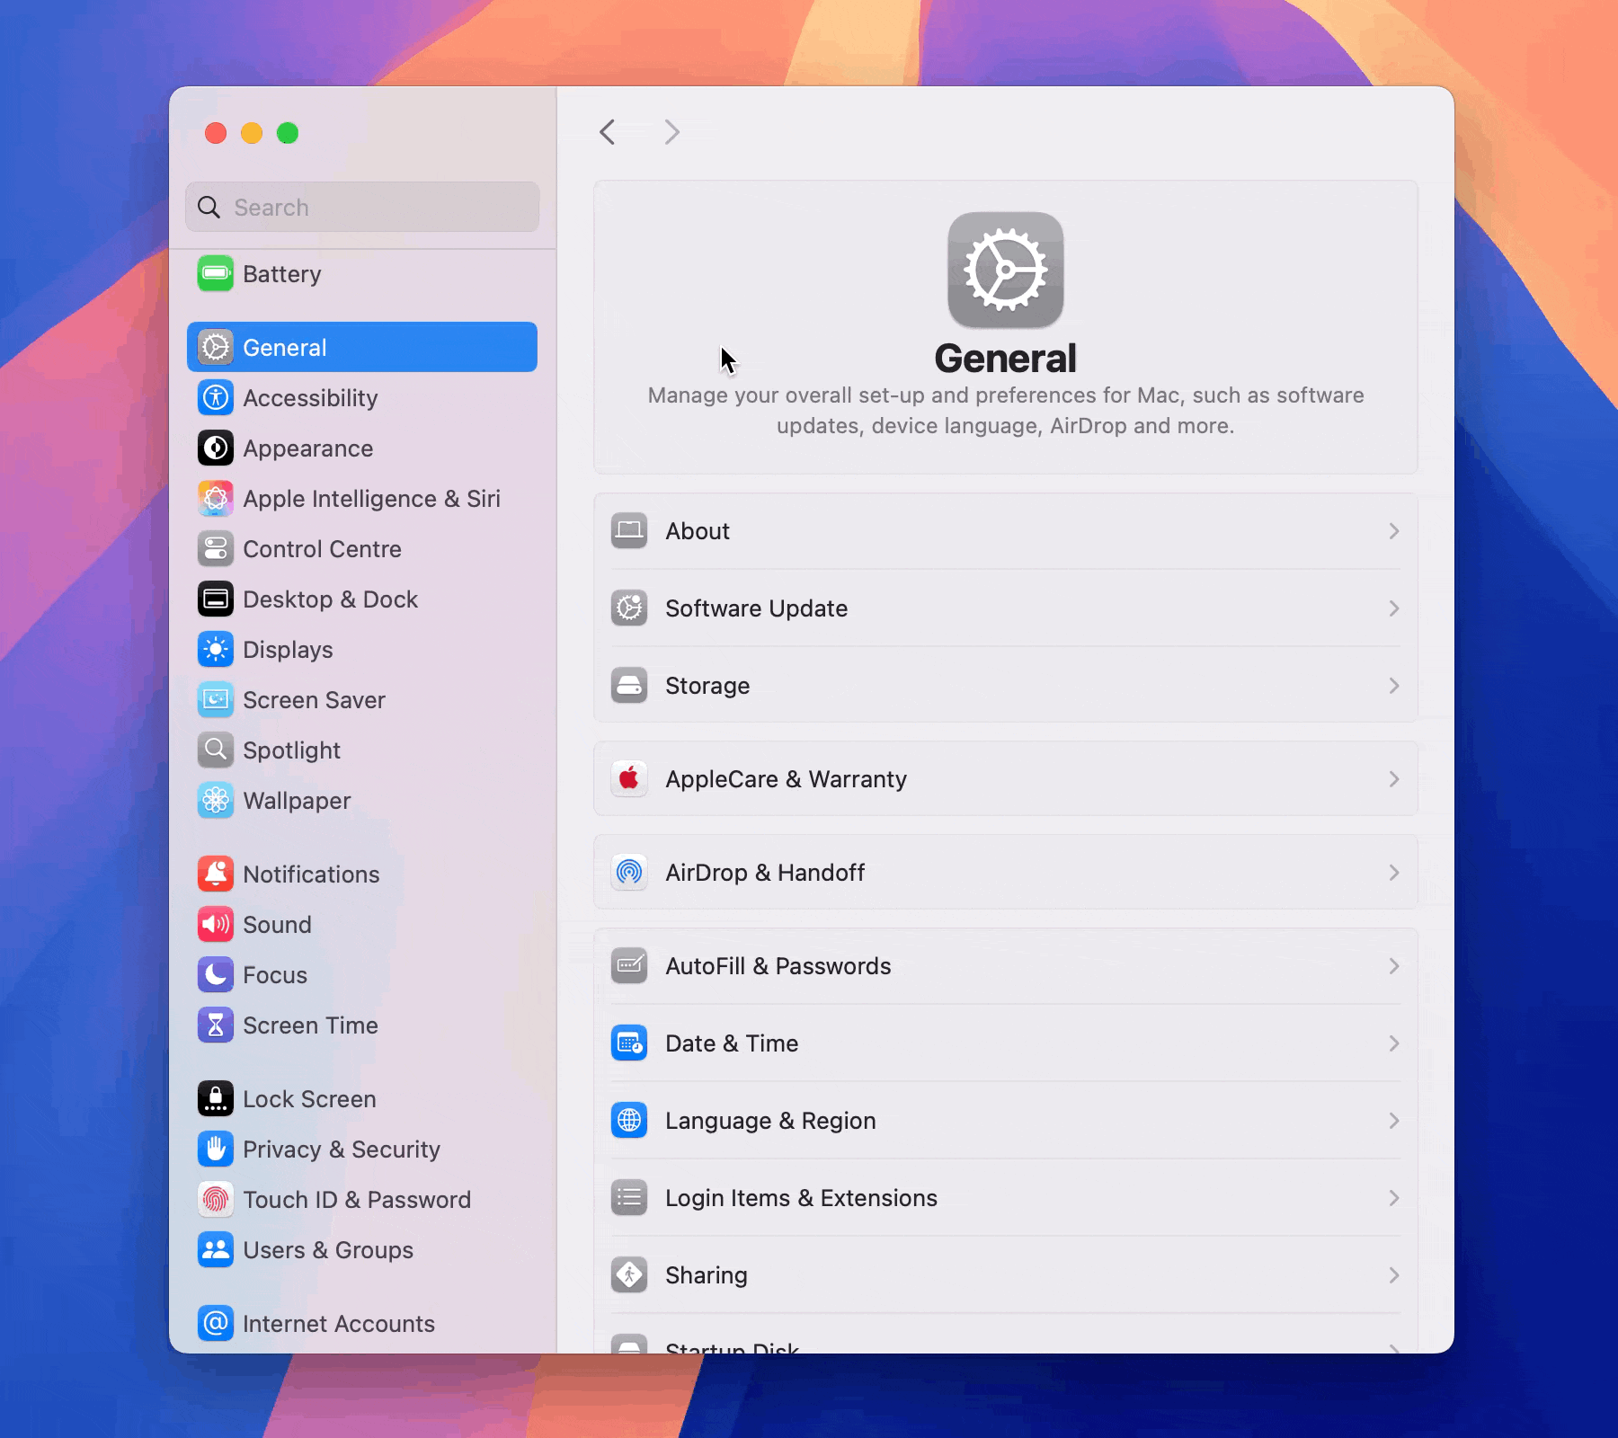
Task: Select the Screen Time hourglass icon
Action: pos(216,1025)
